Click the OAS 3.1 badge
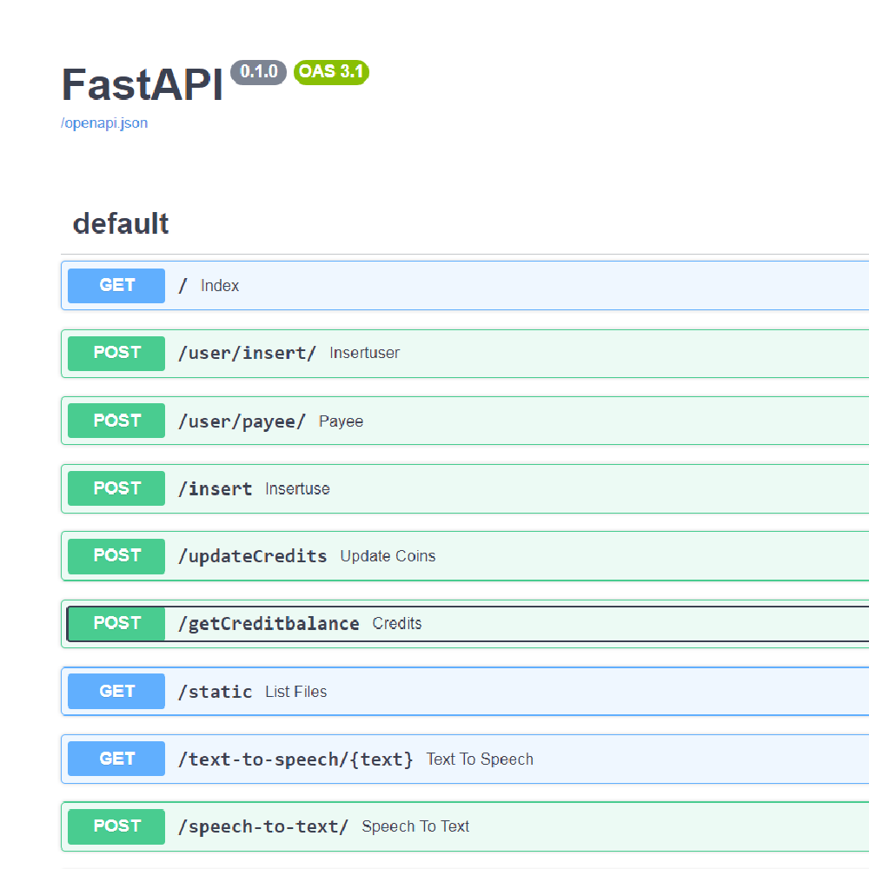 click(331, 72)
